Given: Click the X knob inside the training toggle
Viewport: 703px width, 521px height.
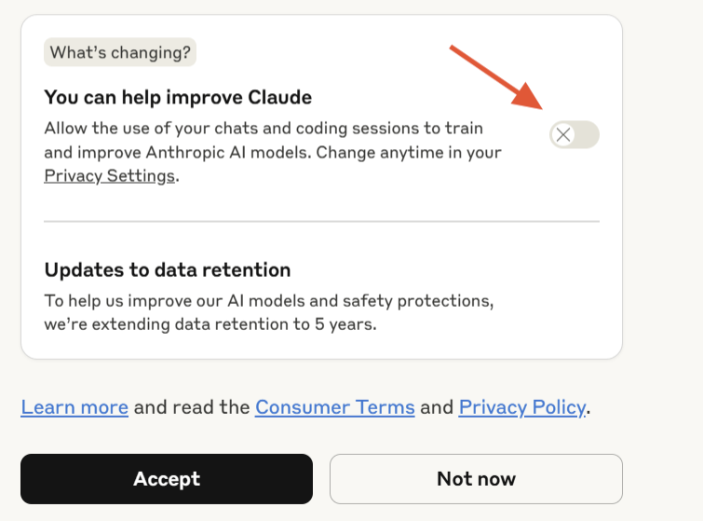Looking at the screenshot, I should 562,135.
